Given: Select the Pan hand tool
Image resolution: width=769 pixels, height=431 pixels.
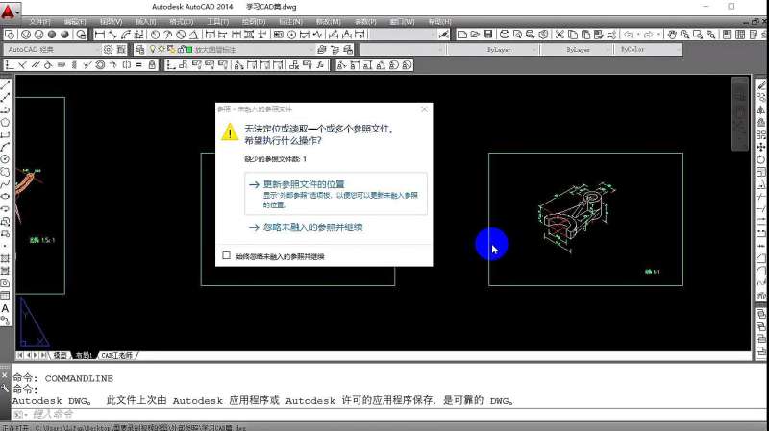Looking at the screenshot, I should pos(671,35).
